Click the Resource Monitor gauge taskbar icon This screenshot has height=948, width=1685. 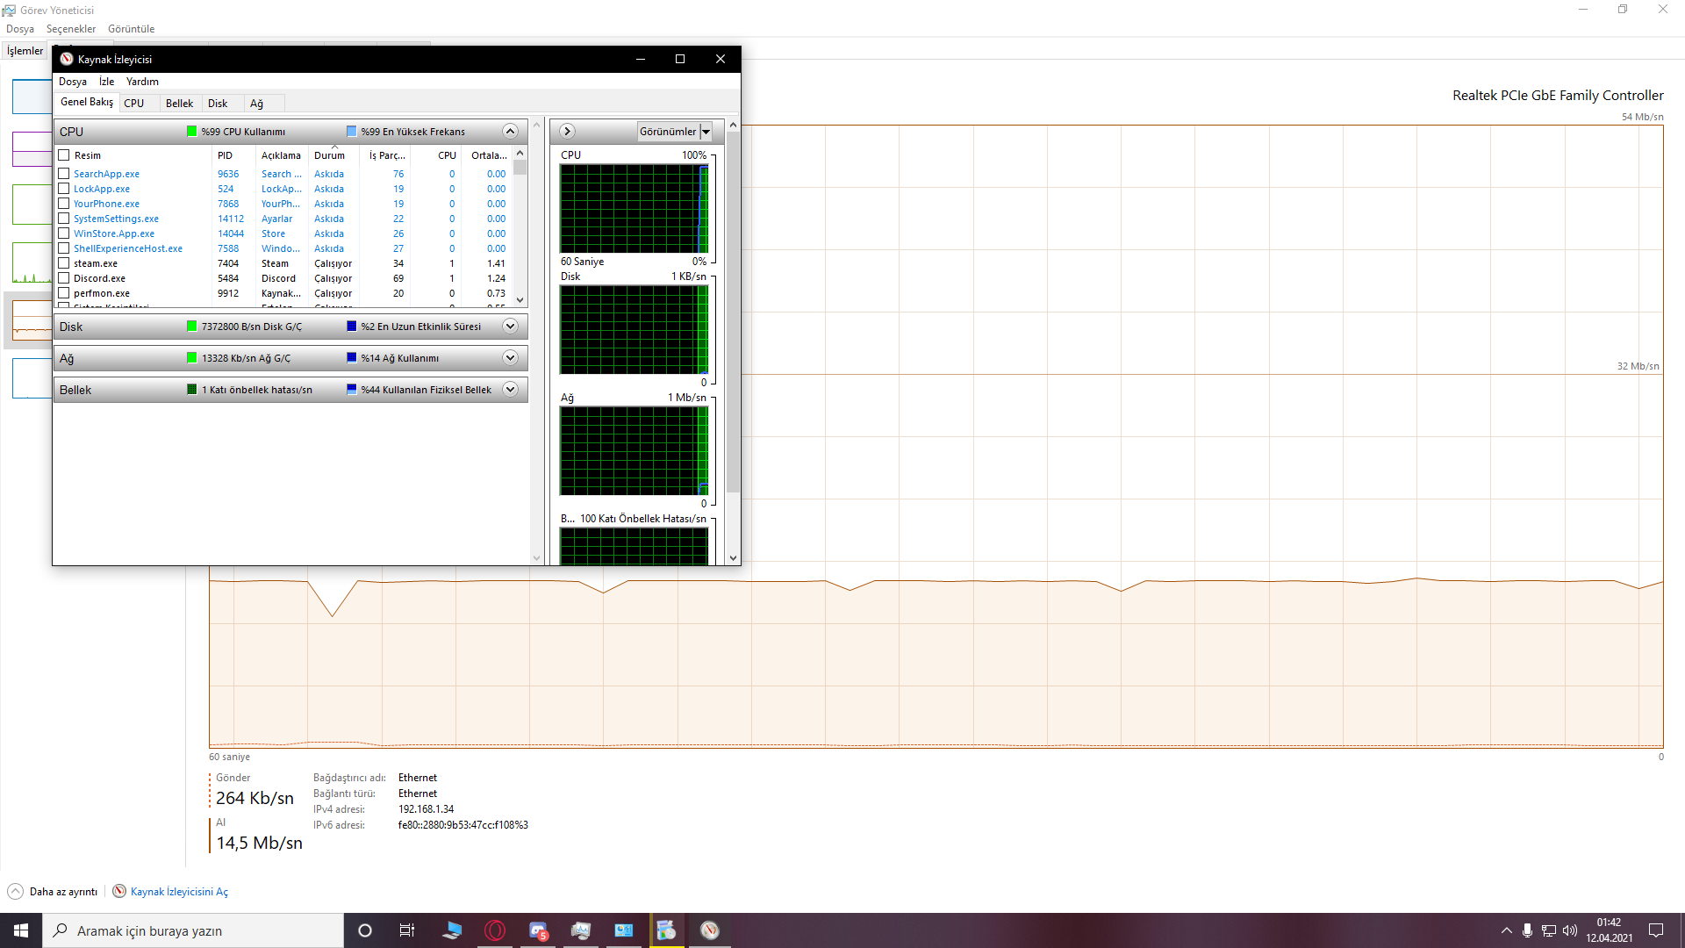coord(710,930)
